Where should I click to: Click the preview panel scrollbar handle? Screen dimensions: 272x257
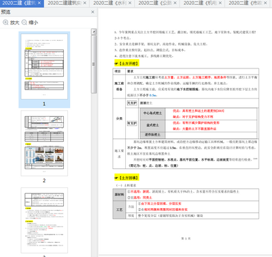coord(94,64)
